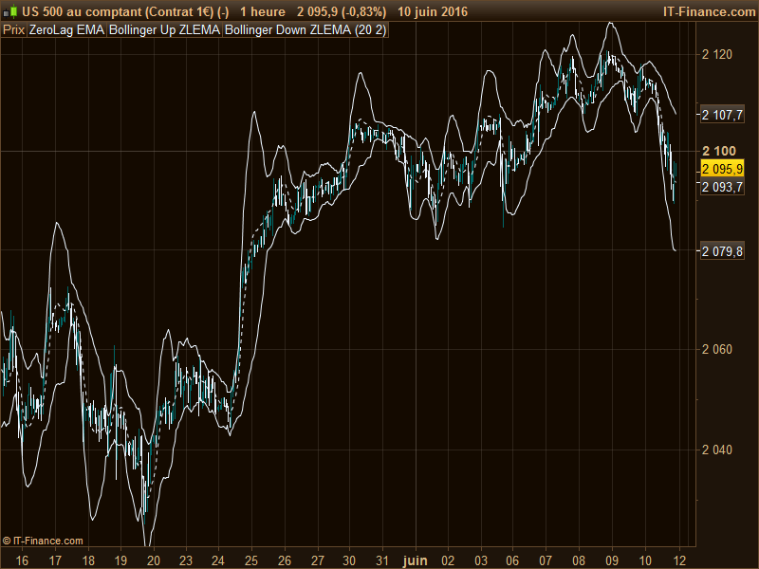Click the 09 date label on time axis

tap(612, 560)
